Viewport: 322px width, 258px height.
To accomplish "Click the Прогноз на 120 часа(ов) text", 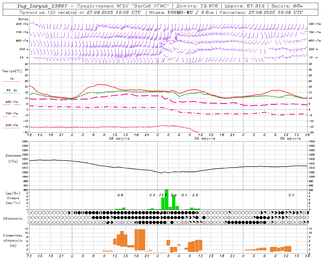I will click(48, 12).
